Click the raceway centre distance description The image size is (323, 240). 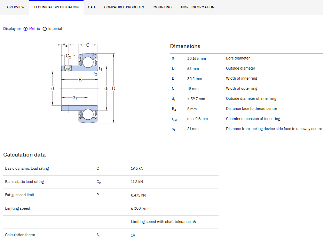click(274, 129)
